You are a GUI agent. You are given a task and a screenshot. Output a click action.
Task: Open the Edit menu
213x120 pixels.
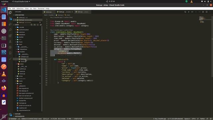point(14,9)
